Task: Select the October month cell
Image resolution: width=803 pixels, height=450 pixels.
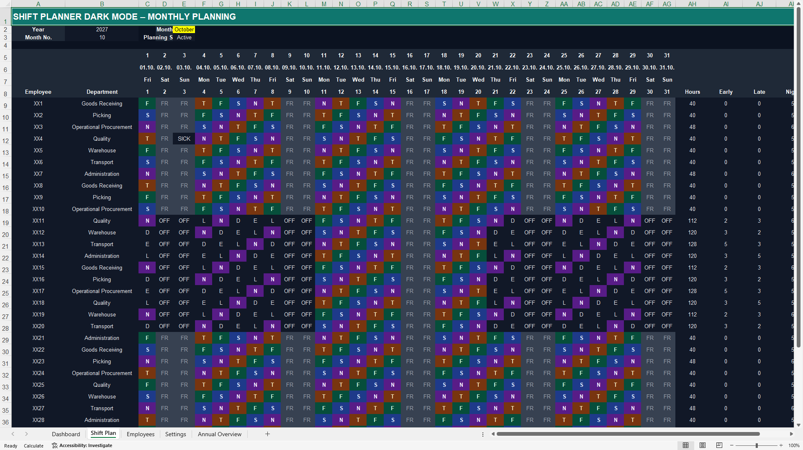Action: click(184, 29)
